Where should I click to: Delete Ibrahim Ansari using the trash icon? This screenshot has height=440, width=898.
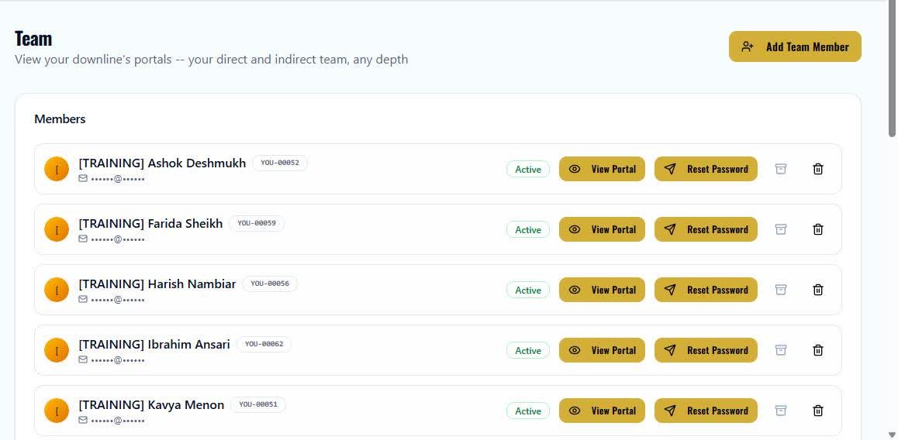(x=818, y=350)
